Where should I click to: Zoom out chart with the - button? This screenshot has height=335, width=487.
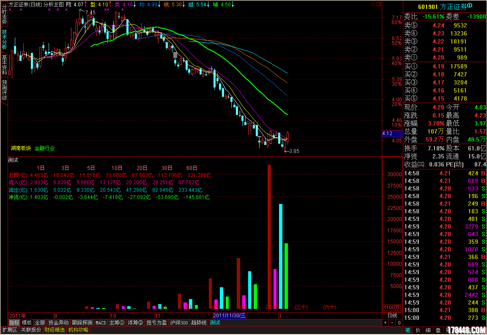coord(392,323)
